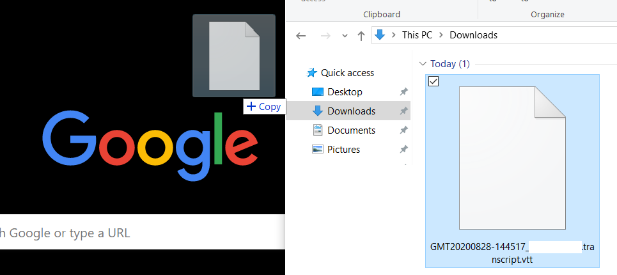Click the Forward arrow in File Explorer
This screenshot has height=275, width=617.
pos(325,36)
